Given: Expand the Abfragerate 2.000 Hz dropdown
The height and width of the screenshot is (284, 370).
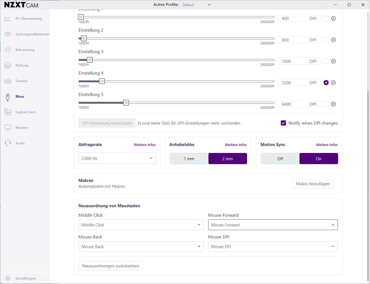Looking at the screenshot, I should click(x=117, y=158).
